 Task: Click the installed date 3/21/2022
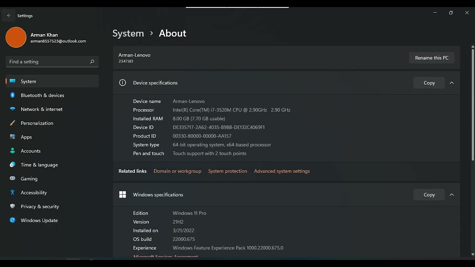[x=183, y=231]
